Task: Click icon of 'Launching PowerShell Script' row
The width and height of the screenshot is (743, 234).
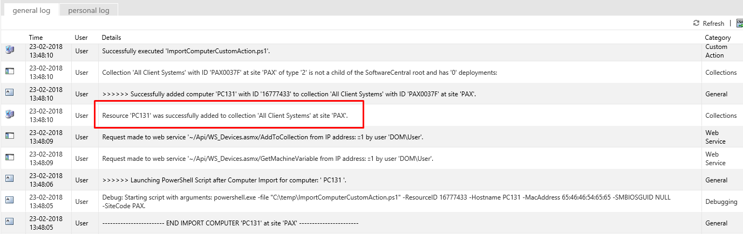Action: (x=9, y=179)
